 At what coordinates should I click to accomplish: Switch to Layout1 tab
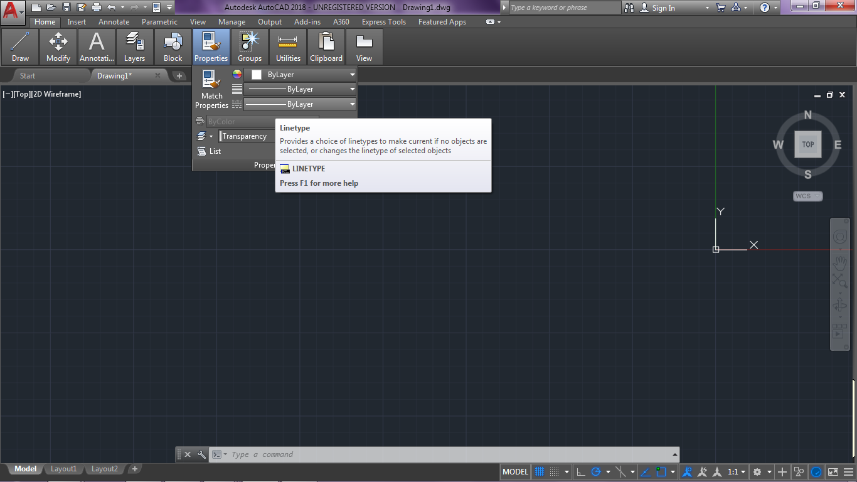(63, 469)
